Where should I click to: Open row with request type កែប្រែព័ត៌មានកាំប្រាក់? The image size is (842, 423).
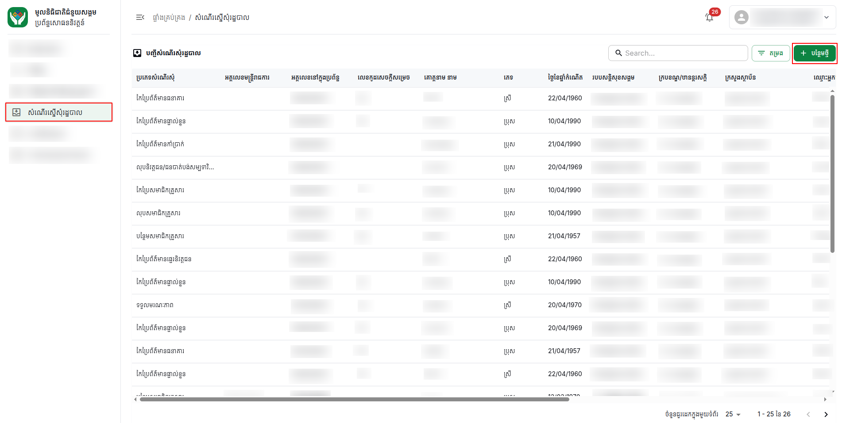[x=480, y=145]
